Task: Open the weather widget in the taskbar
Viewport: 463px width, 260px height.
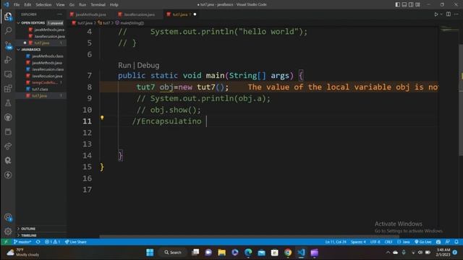Action: click(x=23, y=252)
